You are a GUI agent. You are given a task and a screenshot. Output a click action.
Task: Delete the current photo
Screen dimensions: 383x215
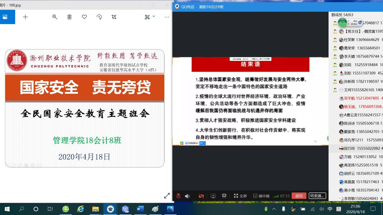click(x=70, y=17)
